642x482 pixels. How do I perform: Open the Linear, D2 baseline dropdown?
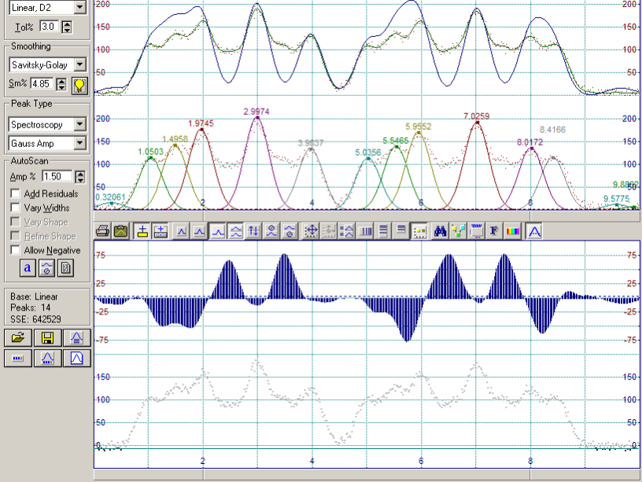point(79,7)
